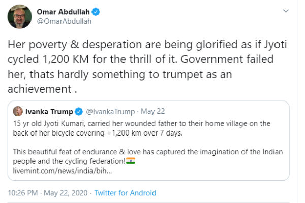This screenshot has width=305, height=203.
Task: Open the @IvankaTrump handle
Action: coord(108,111)
